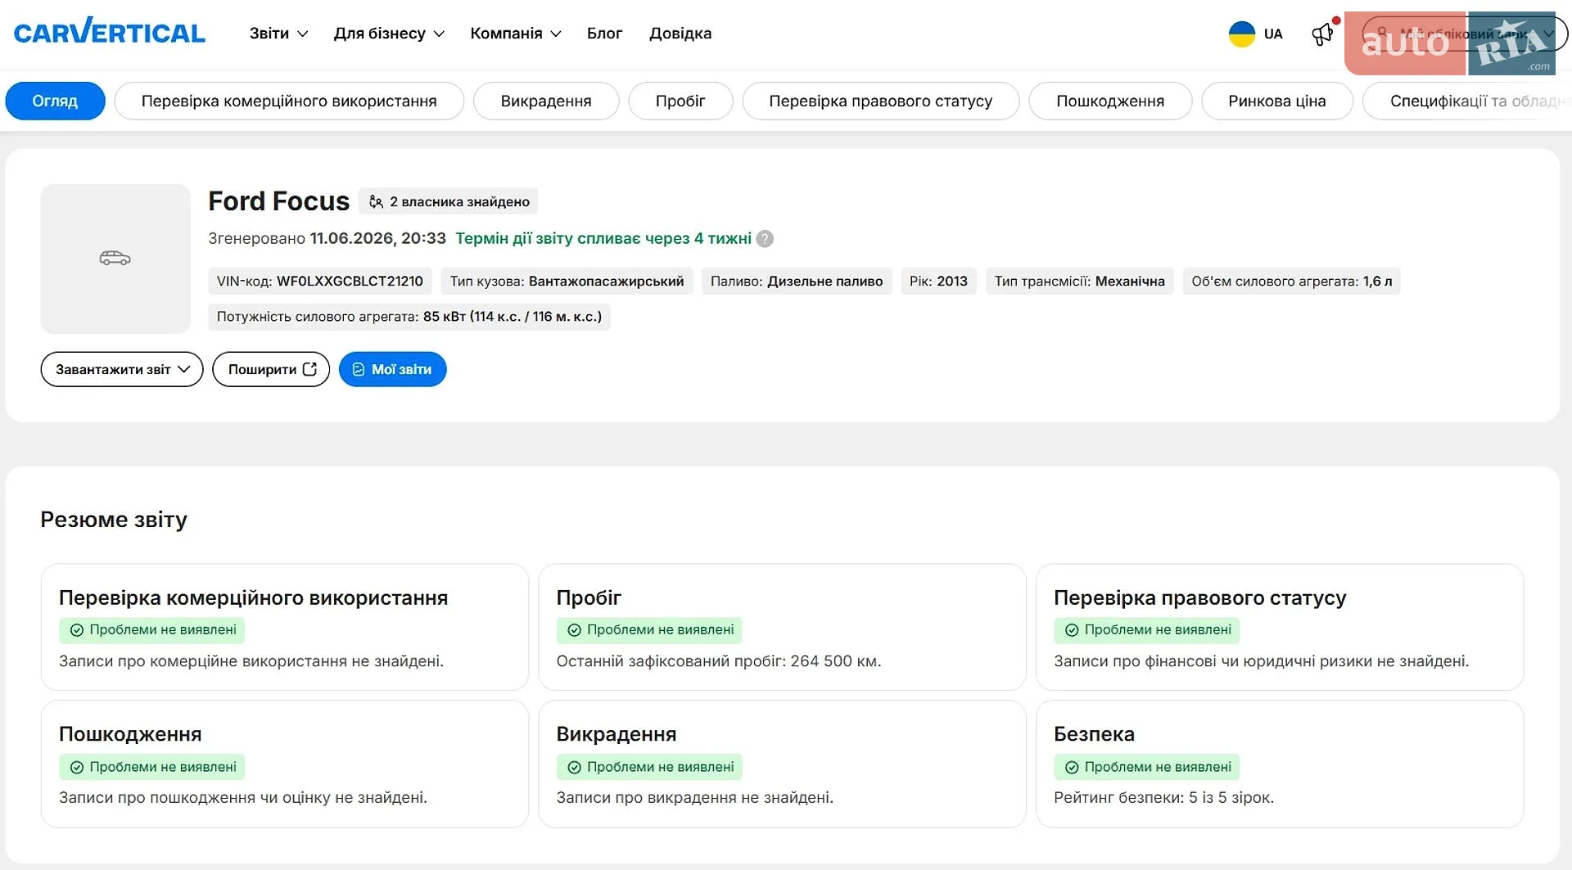Click the report expiry help question icon
Image resolution: width=1572 pixels, height=870 pixels.
click(765, 238)
